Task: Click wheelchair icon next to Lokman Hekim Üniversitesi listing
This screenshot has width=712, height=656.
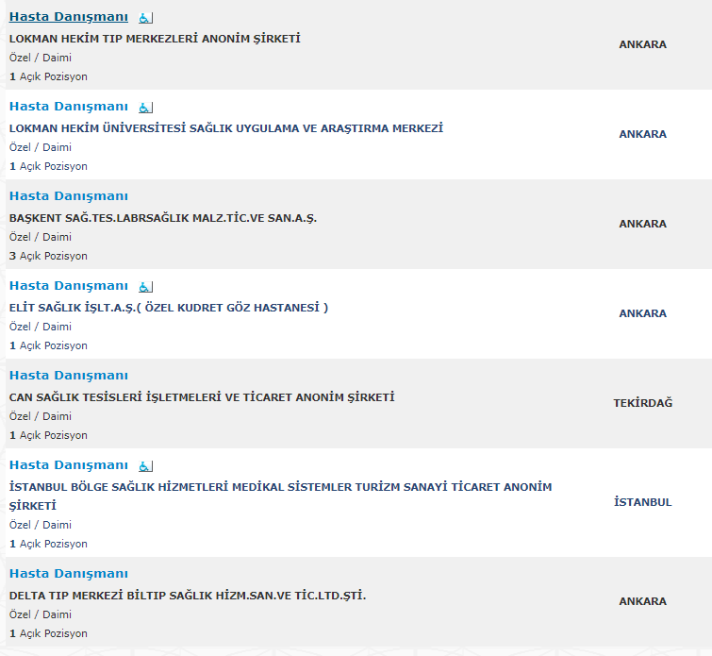Action: [x=146, y=108]
